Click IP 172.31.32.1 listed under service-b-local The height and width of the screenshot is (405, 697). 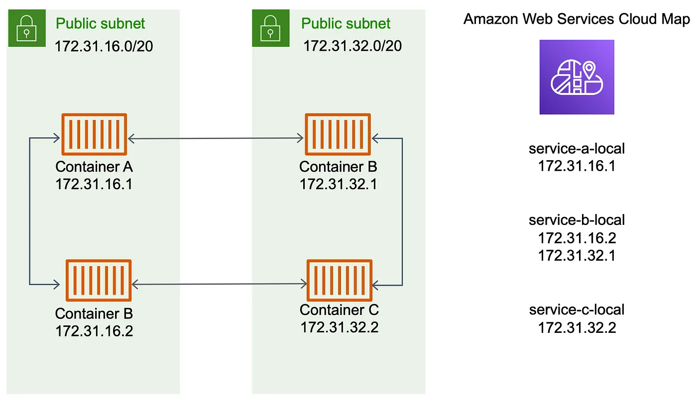[x=577, y=255]
